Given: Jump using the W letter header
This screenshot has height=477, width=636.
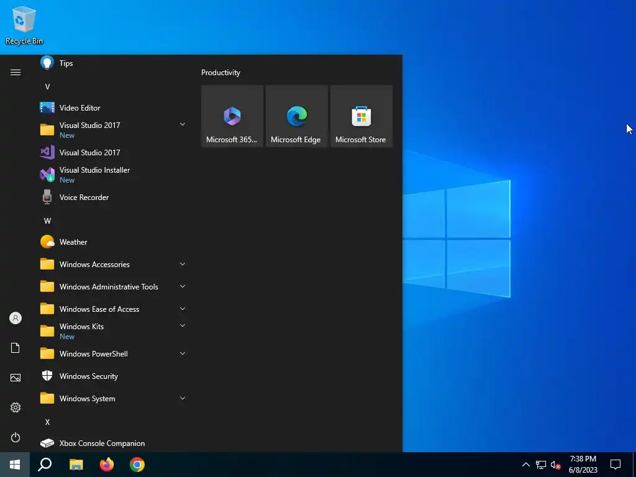Looking at the screenshot, I should pyautogui.click(x=47, y=220).
